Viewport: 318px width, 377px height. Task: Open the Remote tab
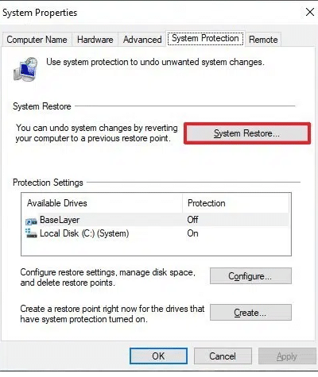[x=263, y=40]
